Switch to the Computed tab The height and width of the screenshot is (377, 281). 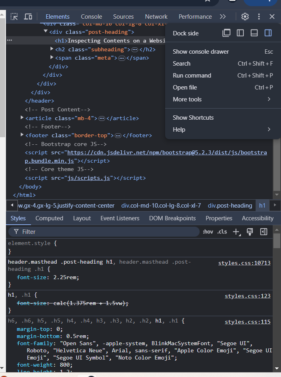pos(49,218)
